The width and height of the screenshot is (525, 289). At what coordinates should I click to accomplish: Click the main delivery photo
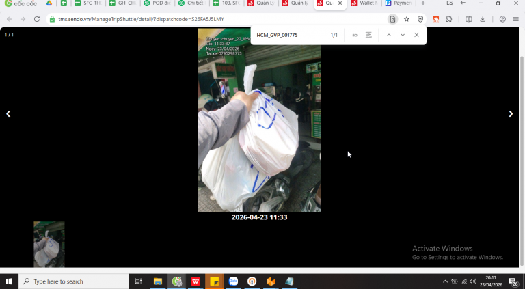pos(259,120)
